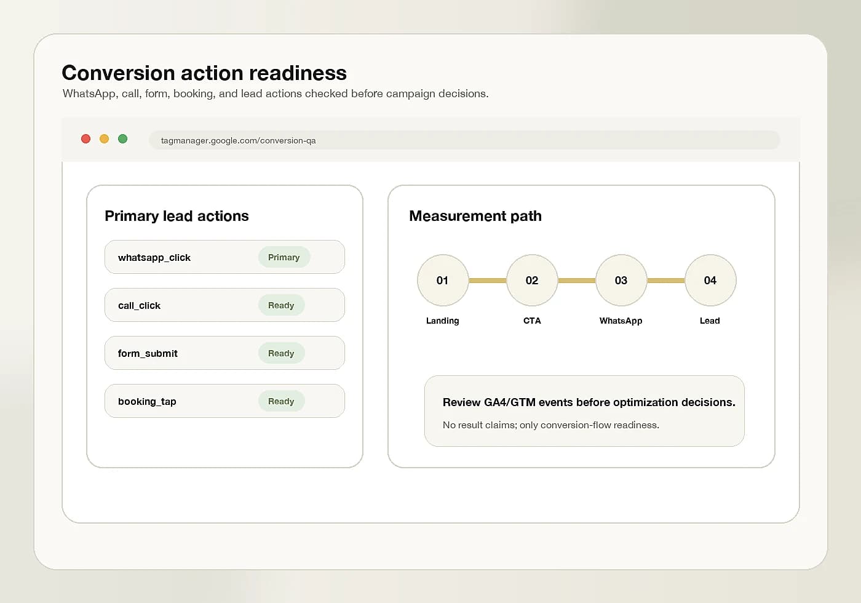861x603 pixels.
Task: Click step 03 circle in measurement path
Action: click(x=621, y=281)
